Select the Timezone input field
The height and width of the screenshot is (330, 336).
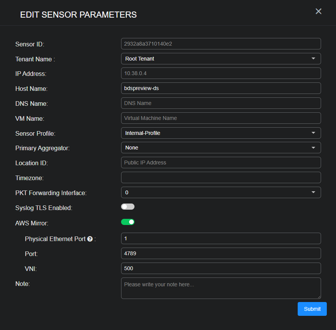tap(221, 177)
